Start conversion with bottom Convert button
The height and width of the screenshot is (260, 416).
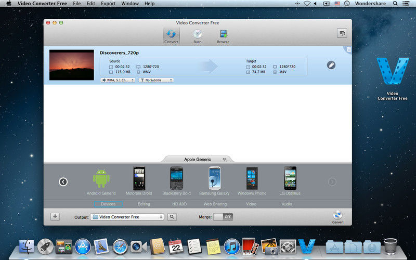337,217
